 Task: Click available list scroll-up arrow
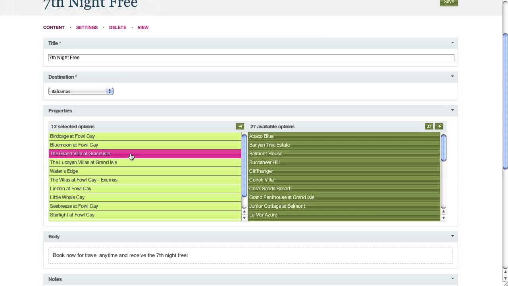[444, 212]
